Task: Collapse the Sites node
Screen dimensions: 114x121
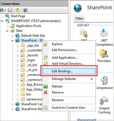Action: (7, 31)
